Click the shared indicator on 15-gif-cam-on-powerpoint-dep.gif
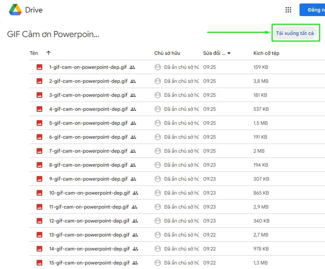The width and height of the screenshot is (325, 269). coord(135,262)
